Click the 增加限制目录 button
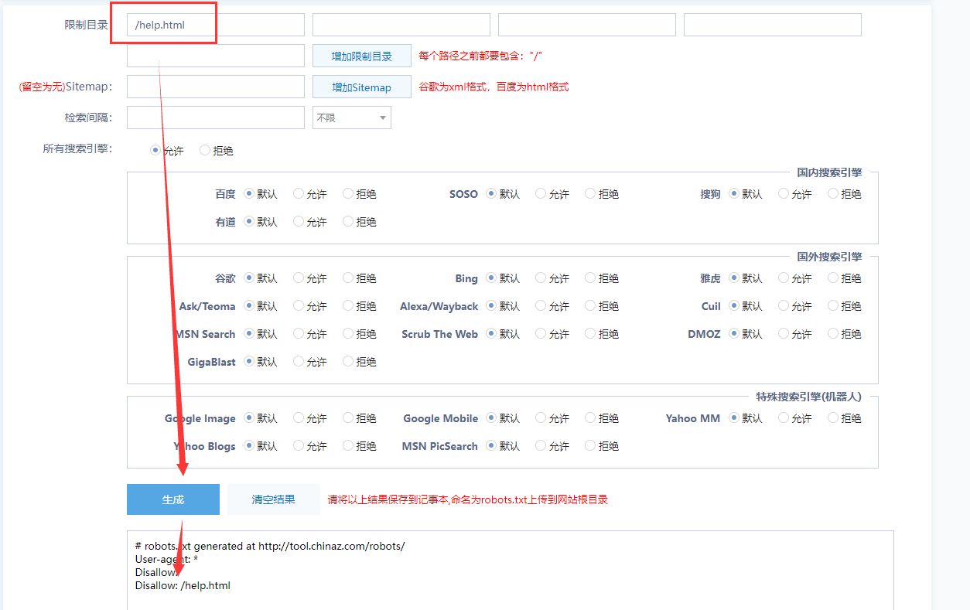970x610 pixels. coord(362,56)
